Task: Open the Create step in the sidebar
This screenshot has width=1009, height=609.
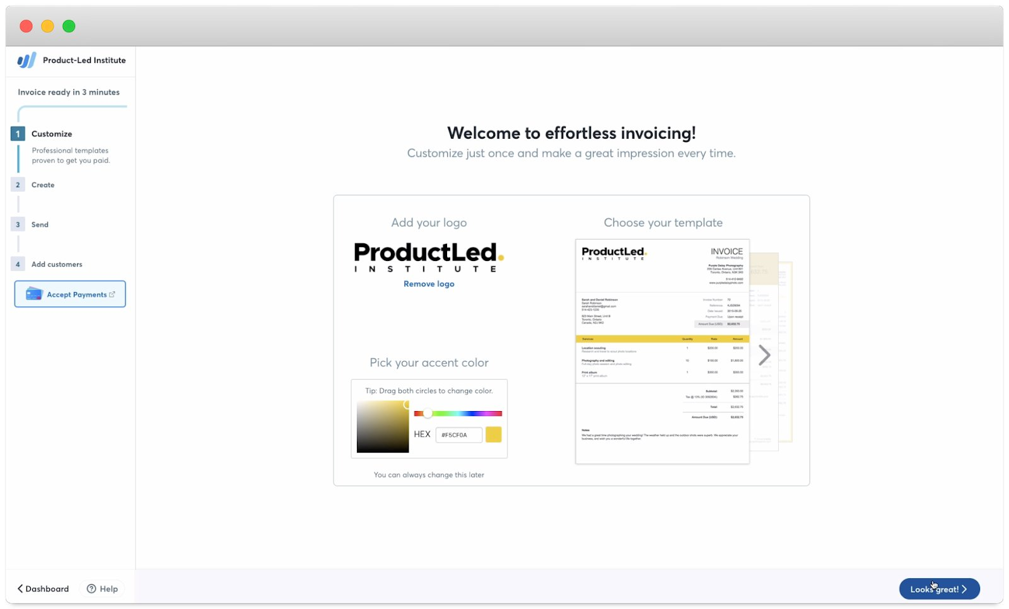Action: tap(43, 185)
